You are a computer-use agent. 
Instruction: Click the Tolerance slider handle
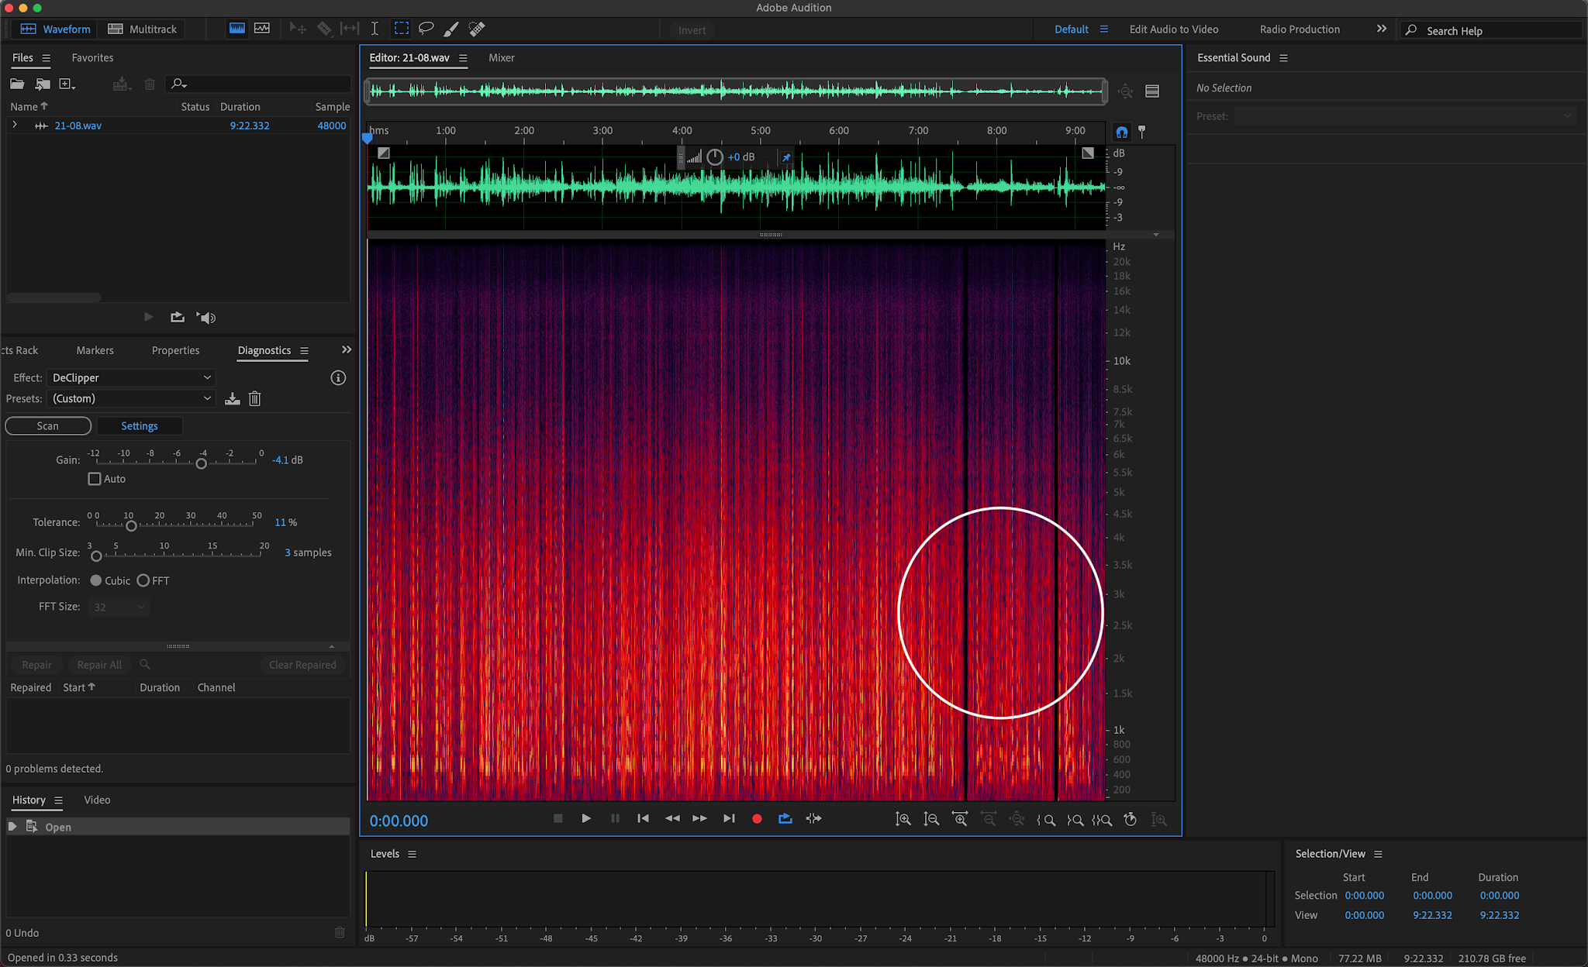point(131,526)
